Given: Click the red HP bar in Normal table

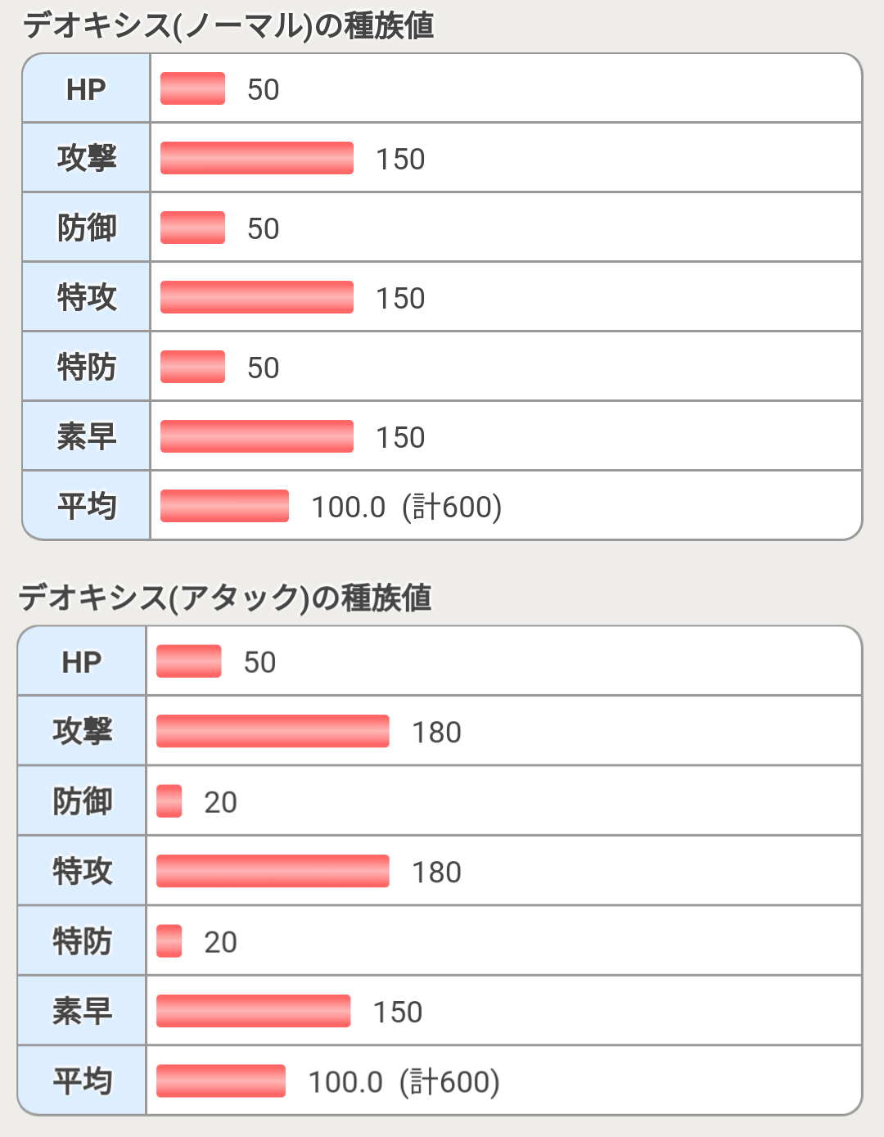Looking at the screenshot, I should (x=192, y=88).
